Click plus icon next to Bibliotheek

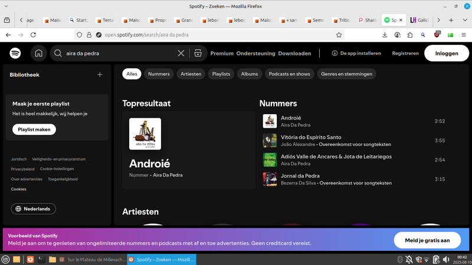tap(100, 75)
